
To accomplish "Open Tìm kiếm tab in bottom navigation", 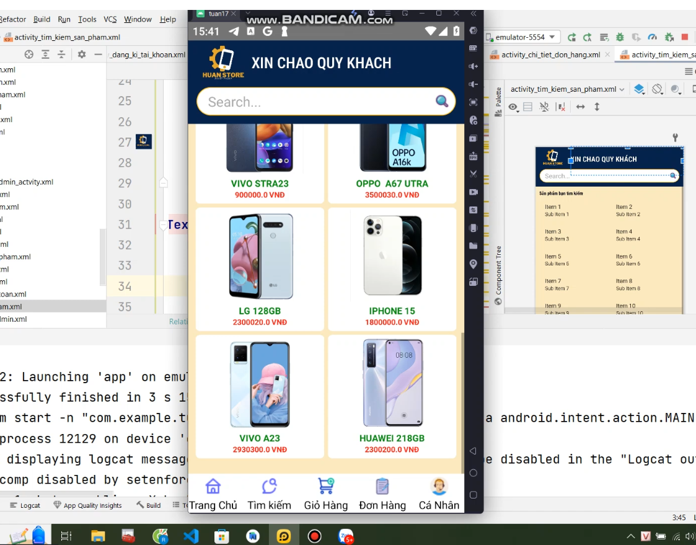I will click(270, 494).
